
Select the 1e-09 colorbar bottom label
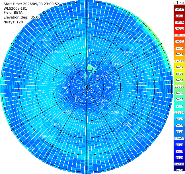coord(179,171)
